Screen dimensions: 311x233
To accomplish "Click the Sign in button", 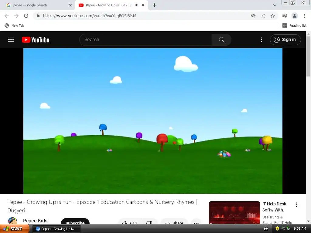I will [x=285, y=40].
